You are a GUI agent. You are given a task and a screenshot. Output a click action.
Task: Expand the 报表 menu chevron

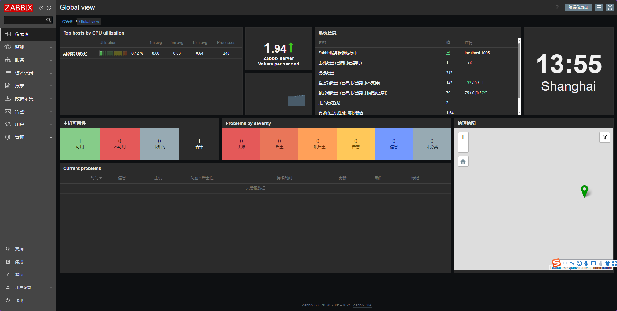pyautogui.click(x=51, y=86)
